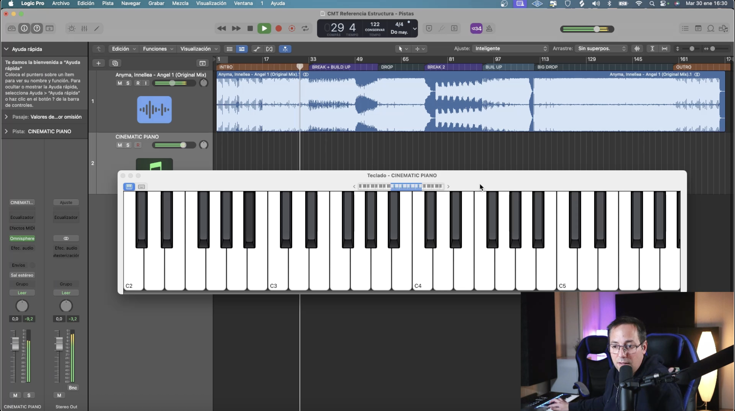Click the BIG DROP arrangement marker

[x=547, y=67]
